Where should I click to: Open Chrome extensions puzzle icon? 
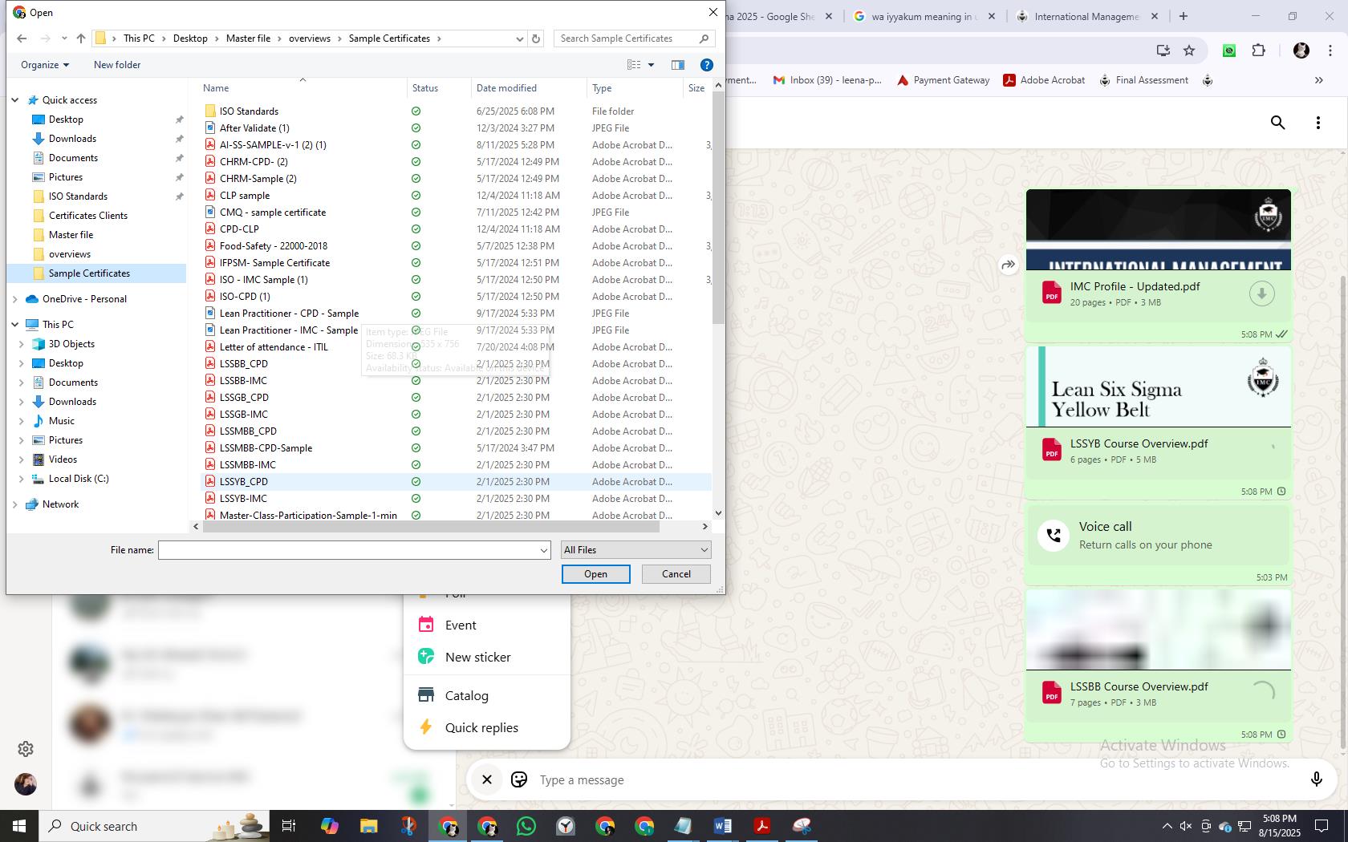pos(1258,51)
